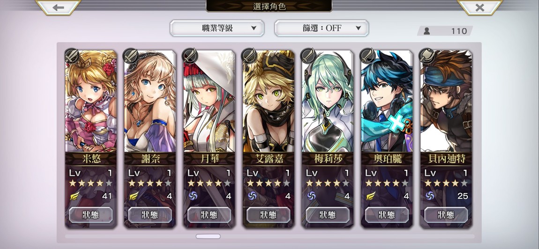Click the swirl element icon on 梅莉莎's card

pyautogui.click(x=311, y=196)
